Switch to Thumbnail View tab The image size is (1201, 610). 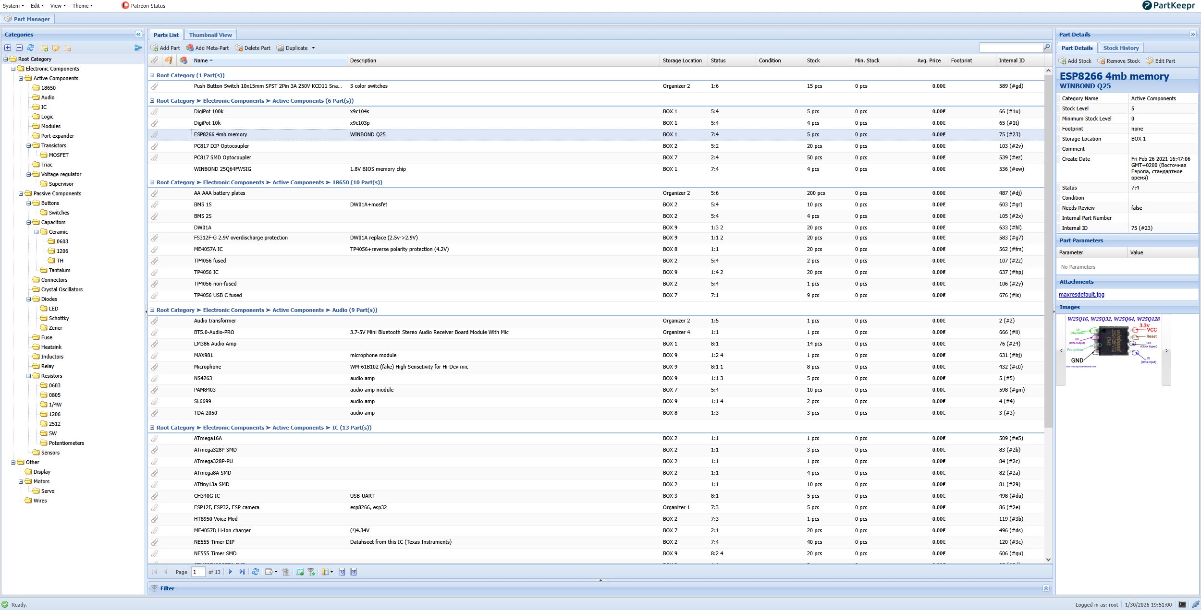point(210,35)
